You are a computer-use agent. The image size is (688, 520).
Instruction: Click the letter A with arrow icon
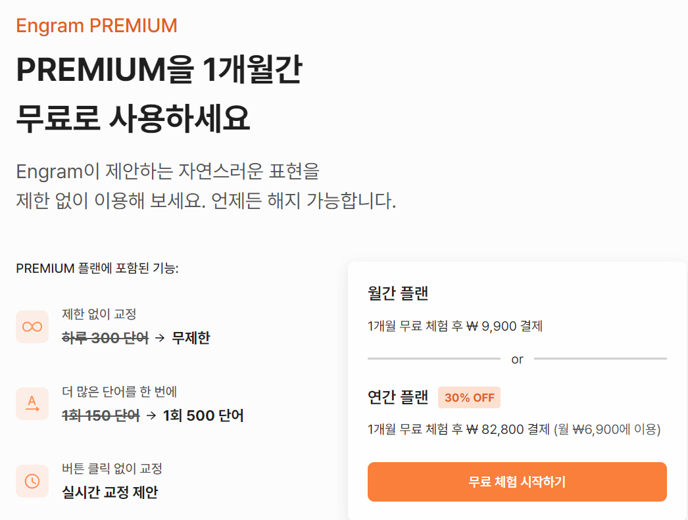point(32,404)
